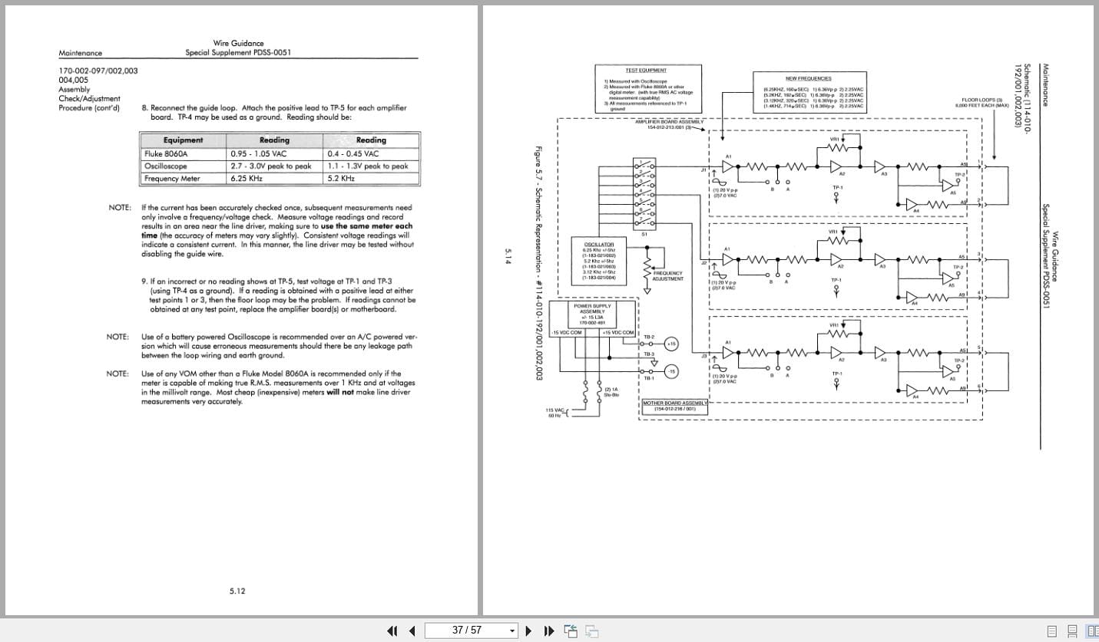Click "170-002-097/002,003" in the left margin
Image resolution: width=1099 pixels, height=642 pixels.
pos(98,71)
